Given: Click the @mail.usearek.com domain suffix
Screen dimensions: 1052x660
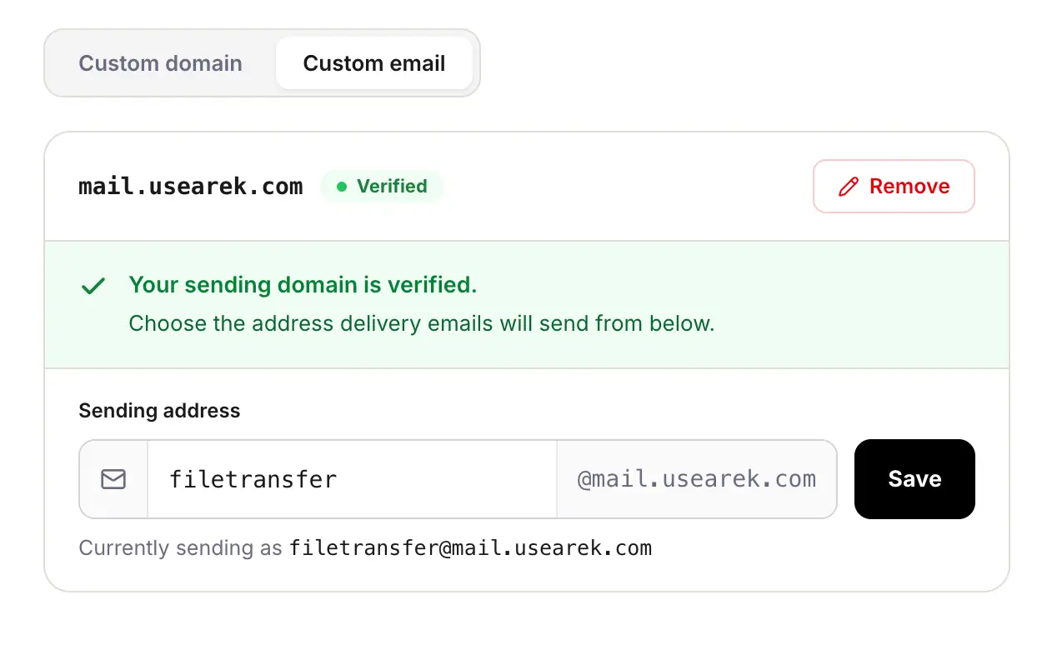Looking at the screenshot, I should tap(696, 479).
